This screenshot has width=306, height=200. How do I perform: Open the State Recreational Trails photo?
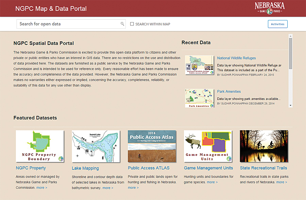coord(263,146)
